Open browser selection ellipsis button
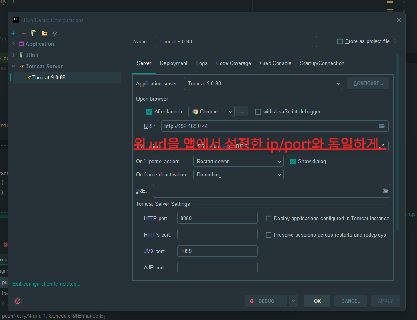This screenshot has width=417, height=320. pos(242,111)
